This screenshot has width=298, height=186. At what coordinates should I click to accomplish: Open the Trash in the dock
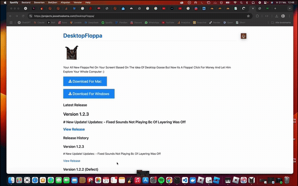[x=287, y=180]
